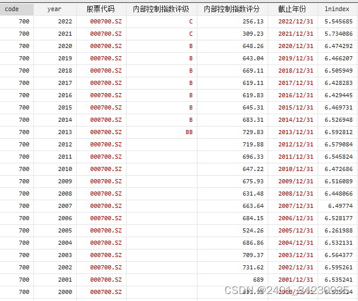
Task: Select the 股票代码 column header
Action: 101,9
